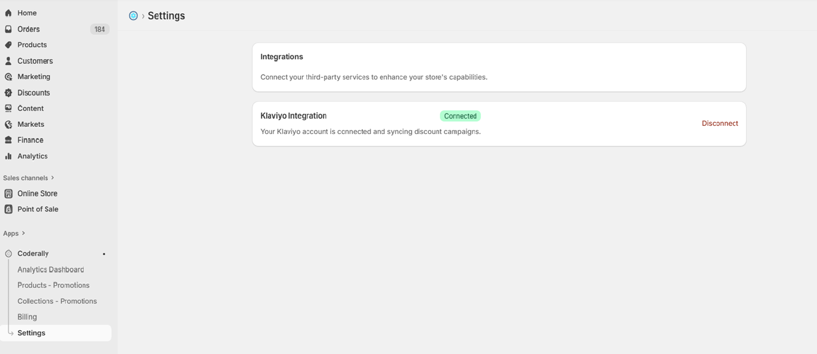This screenshot has height=354, width=817.
Task: Open the Home icon in sidebar
Action: click(x=8, y=13)
